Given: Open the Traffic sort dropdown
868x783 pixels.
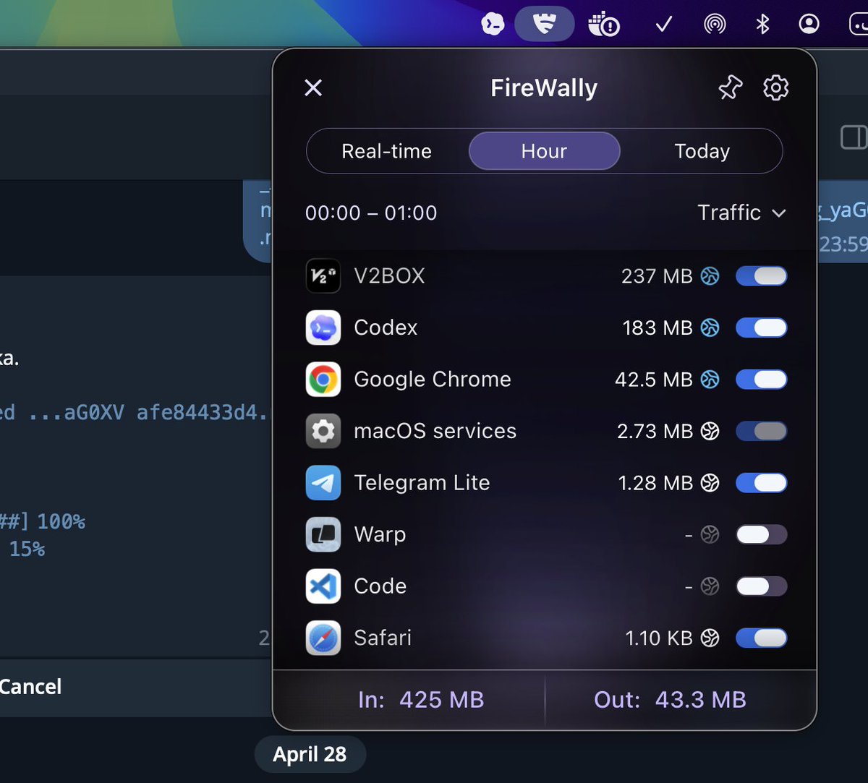Looking at the screenshot, I should pyautogui.click(x=741, y=213).
